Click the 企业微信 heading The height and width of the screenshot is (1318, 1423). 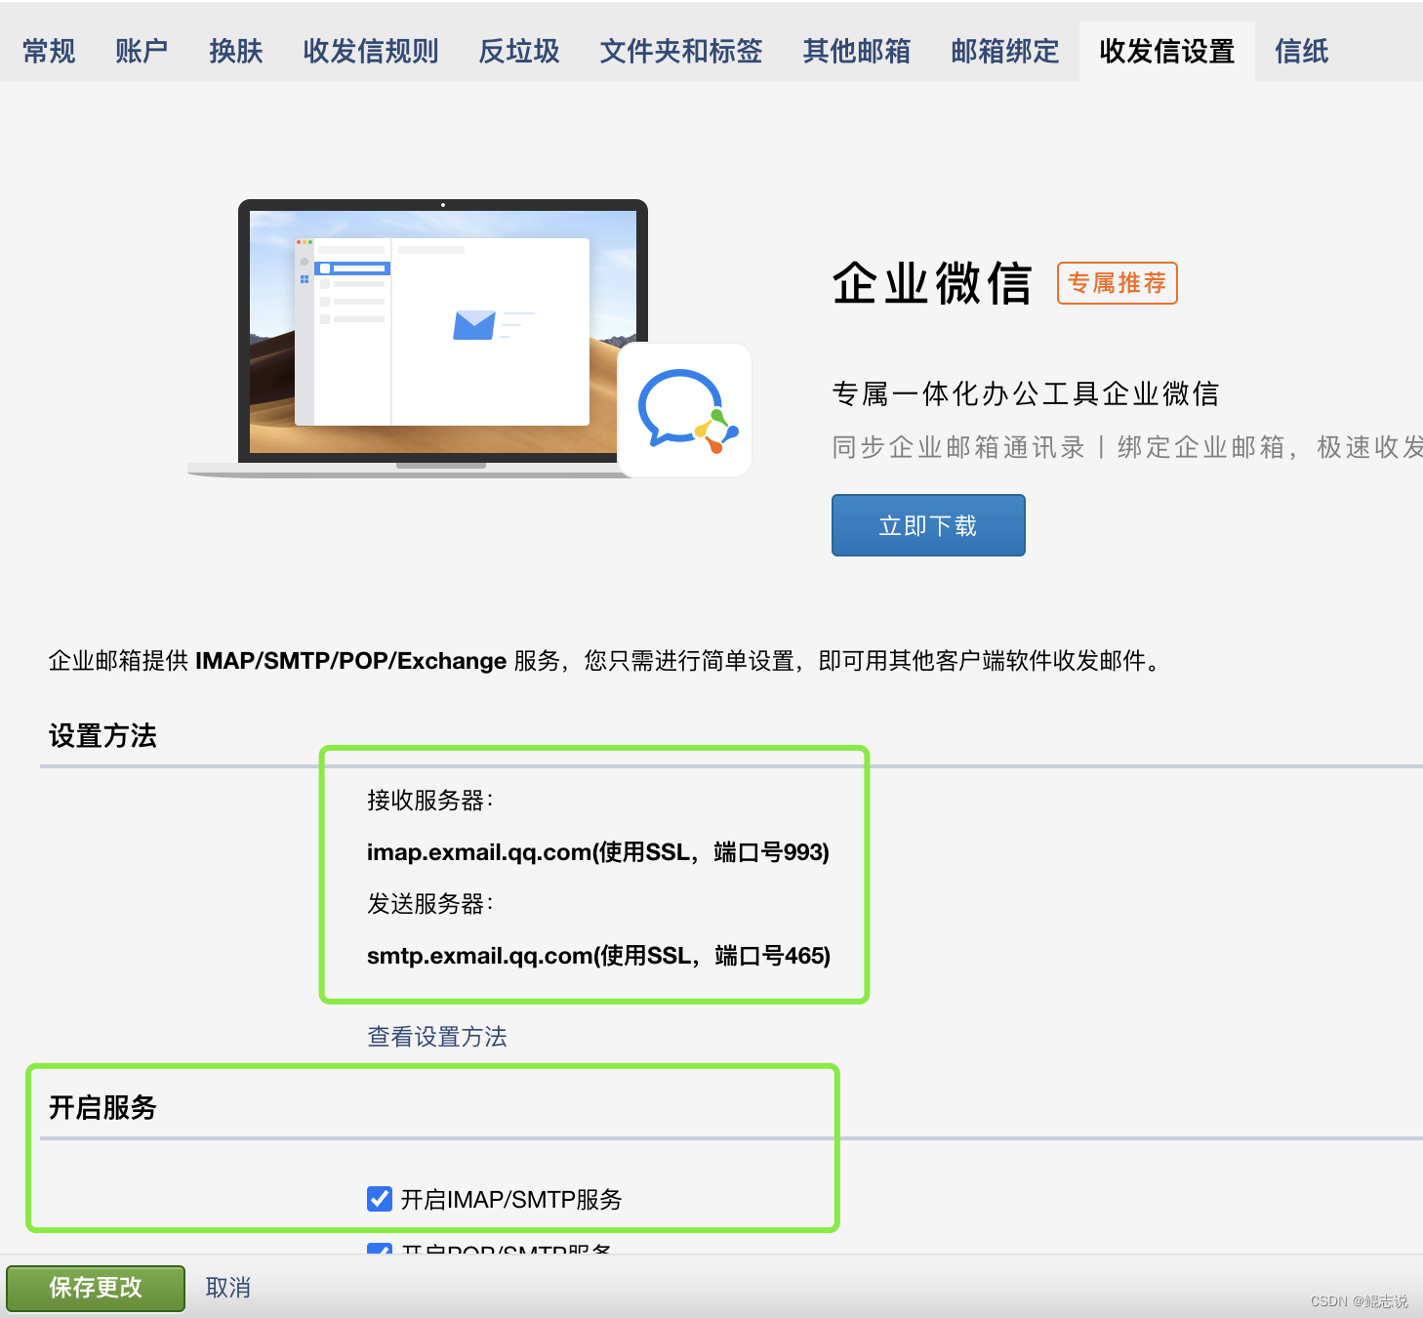pos(932,283)
